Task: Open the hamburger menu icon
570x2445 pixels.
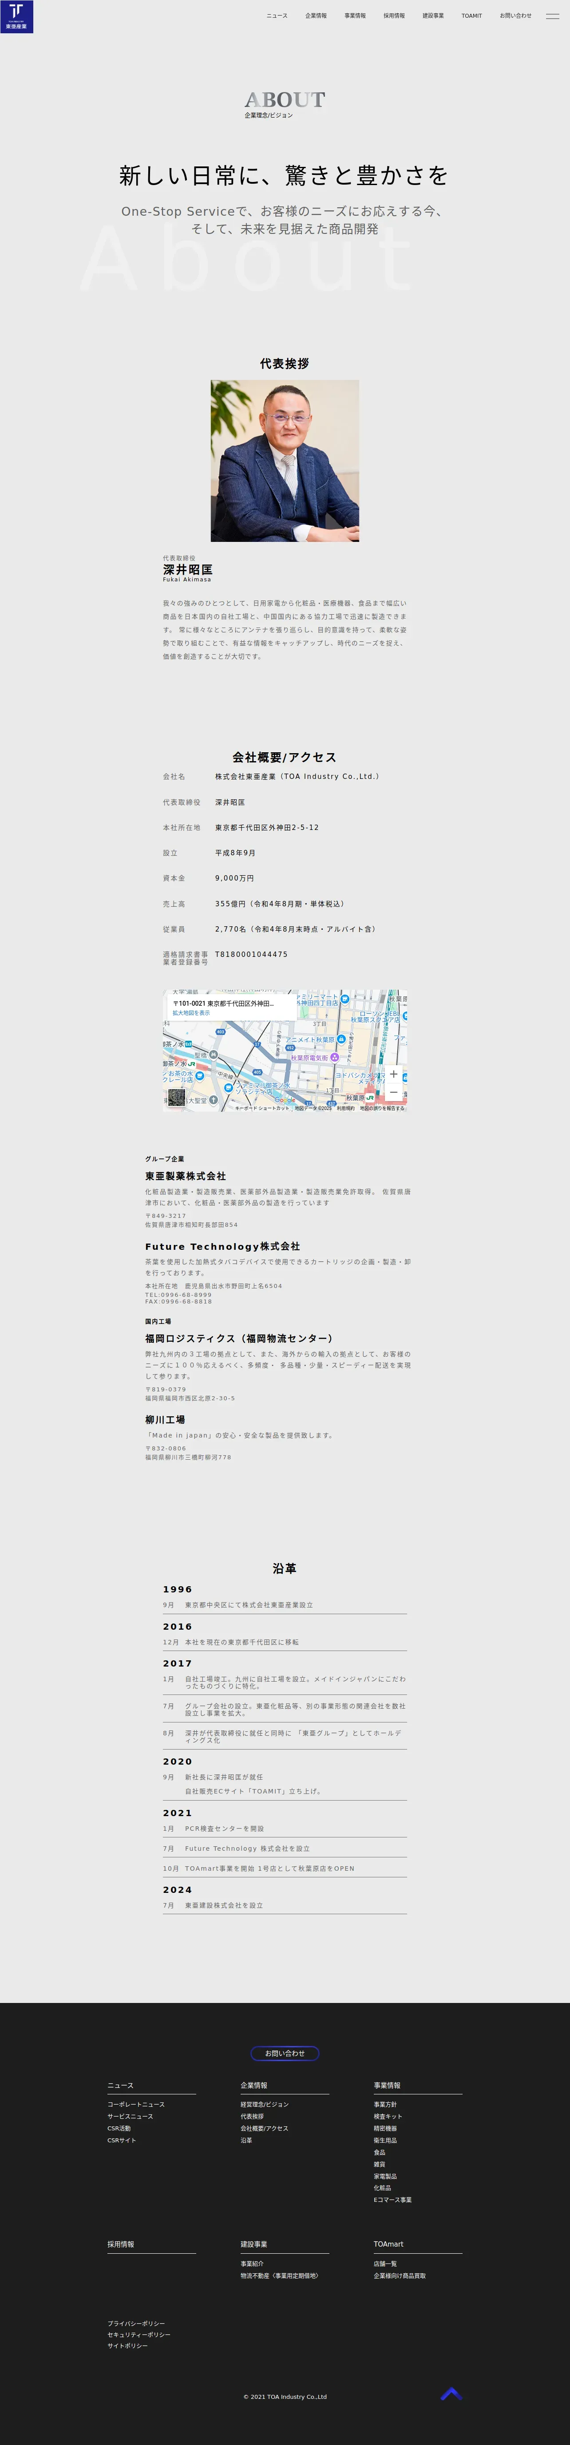Action: pyautogui.click(x=552, y=16)
